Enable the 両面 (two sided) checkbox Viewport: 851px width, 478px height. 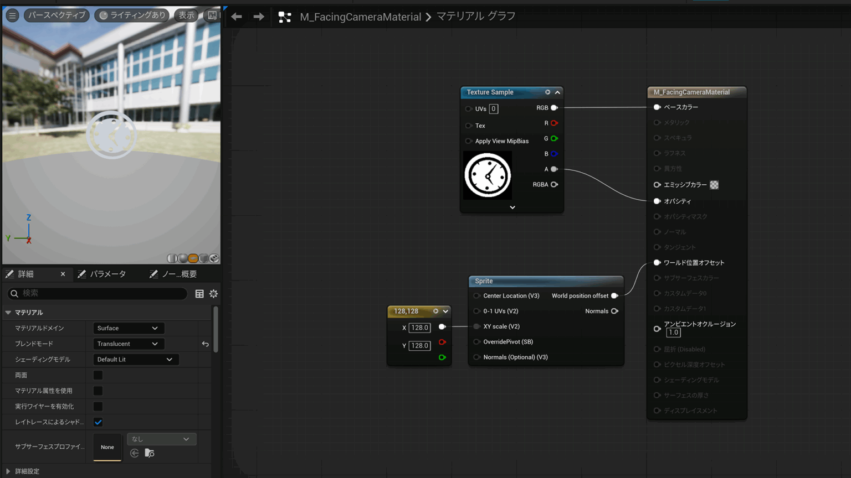point(98,375)
